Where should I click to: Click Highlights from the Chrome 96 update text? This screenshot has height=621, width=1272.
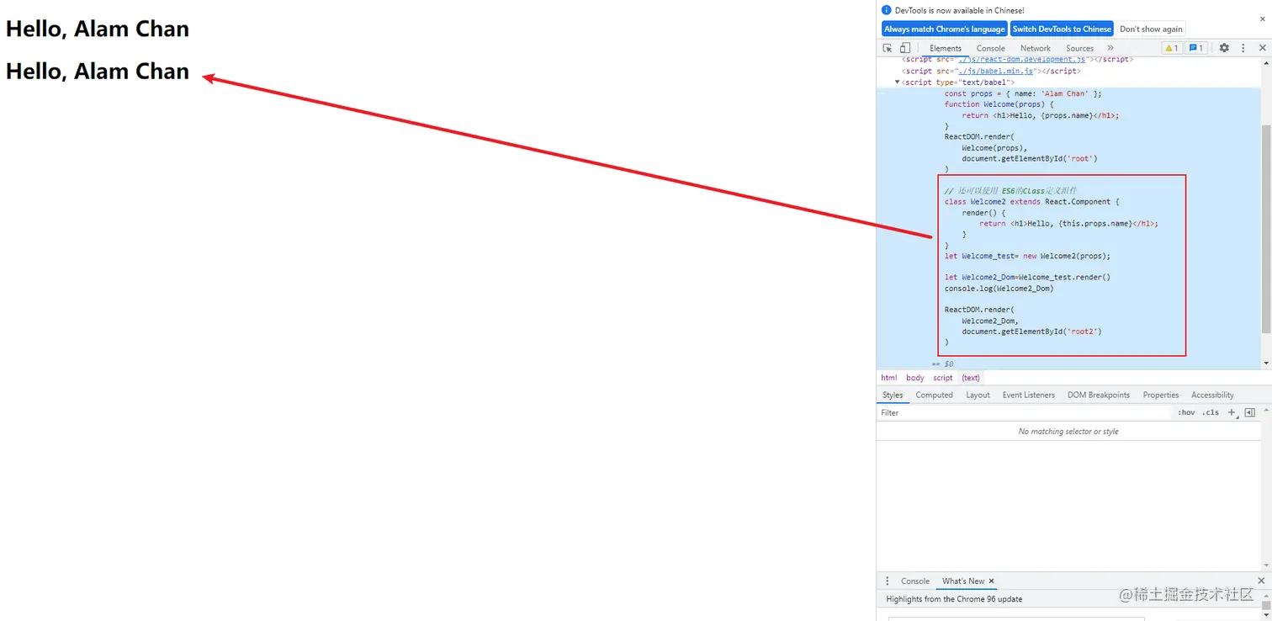click(x=954, y=599)
